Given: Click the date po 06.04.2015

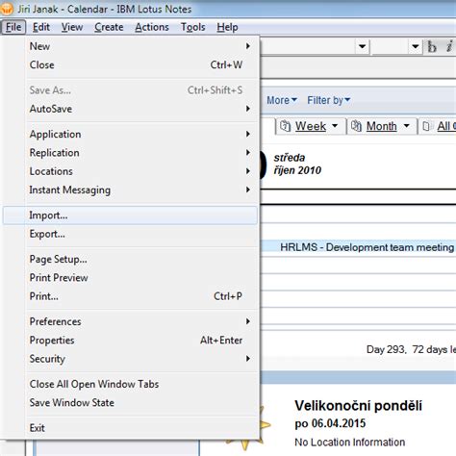Looking at the screenshot, I should coord(330,423).
